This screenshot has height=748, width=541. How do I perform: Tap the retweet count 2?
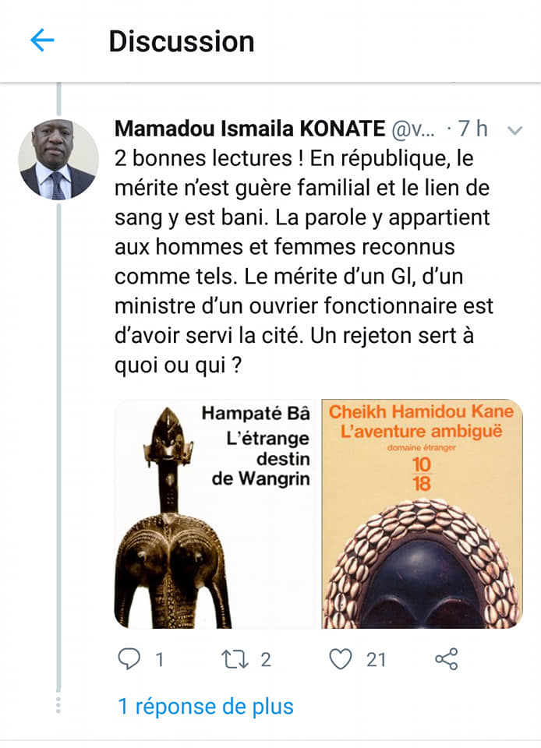(x=266, y=660)
